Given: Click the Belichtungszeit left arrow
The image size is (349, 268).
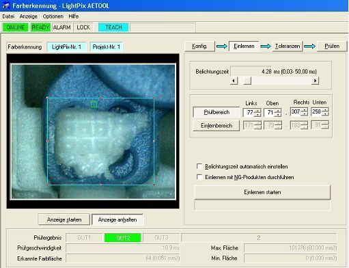Looking at the screenshot, I should pyautogui.click(x=234, y=81).
